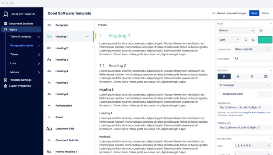The image size is (273, 155).
Task: Justify text alignment
Action: [x=266, y=77]
